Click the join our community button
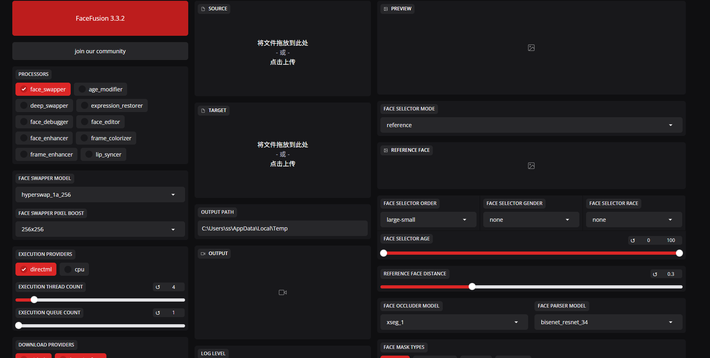The height and width of the screenshot is (358, 710). coord(100,51)
